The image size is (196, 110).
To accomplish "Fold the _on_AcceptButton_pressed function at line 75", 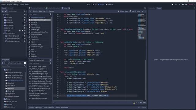I will (x=59, y=72).
